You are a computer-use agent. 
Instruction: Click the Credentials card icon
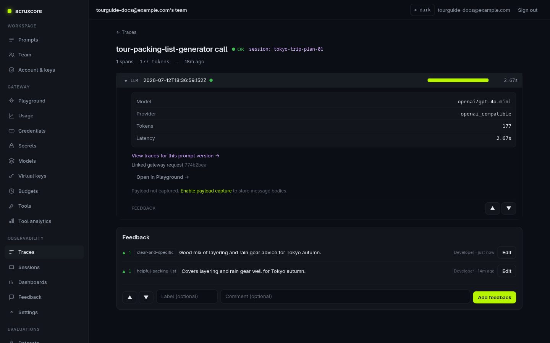click(11, 131)
